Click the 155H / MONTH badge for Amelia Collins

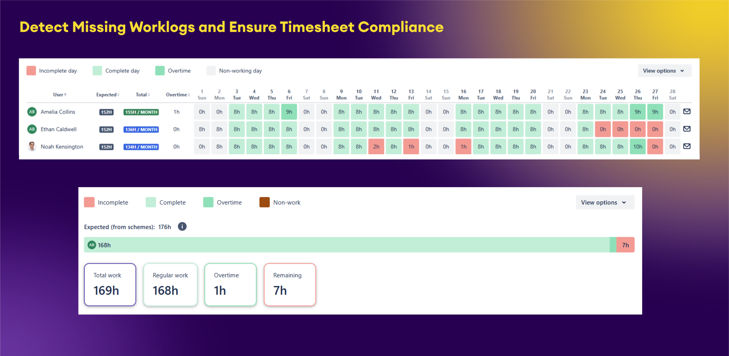click(x=141, y=112)
